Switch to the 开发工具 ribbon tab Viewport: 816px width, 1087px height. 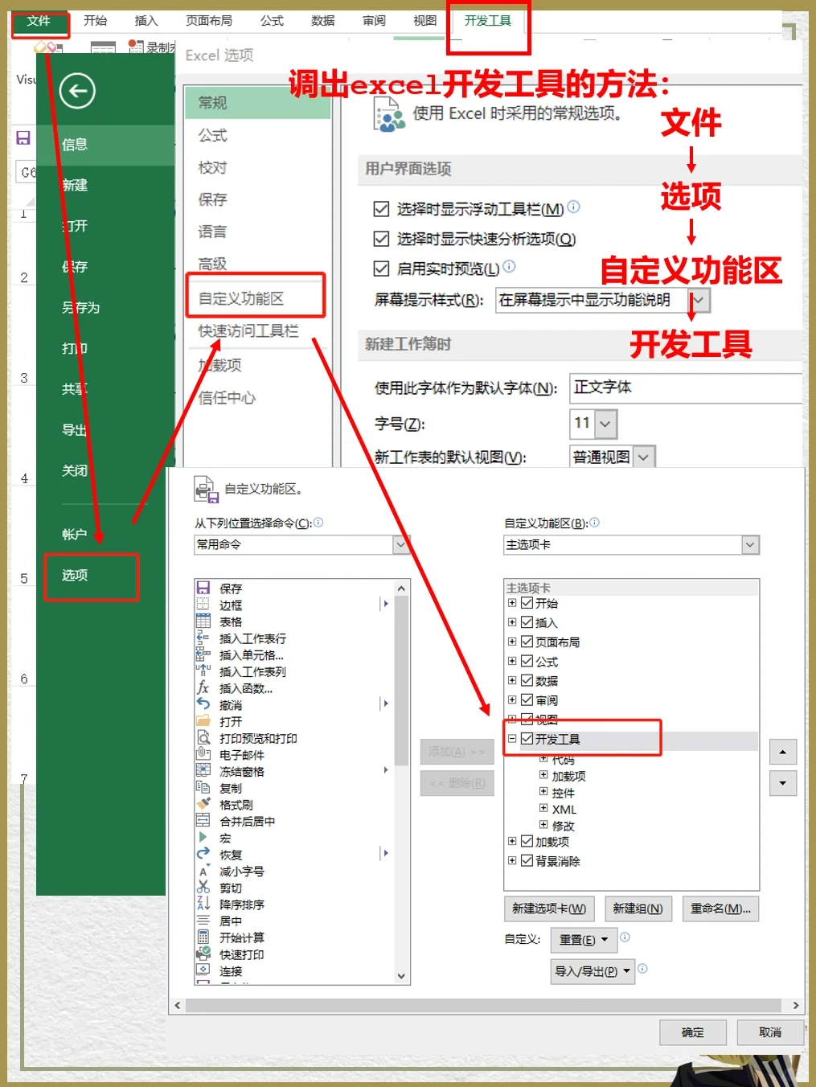(x=488, y=21)
